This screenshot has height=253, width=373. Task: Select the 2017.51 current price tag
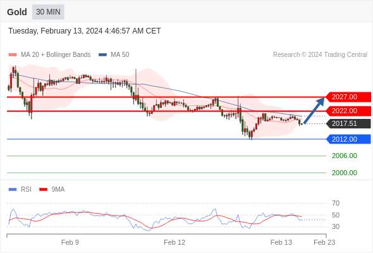[348, 123]
